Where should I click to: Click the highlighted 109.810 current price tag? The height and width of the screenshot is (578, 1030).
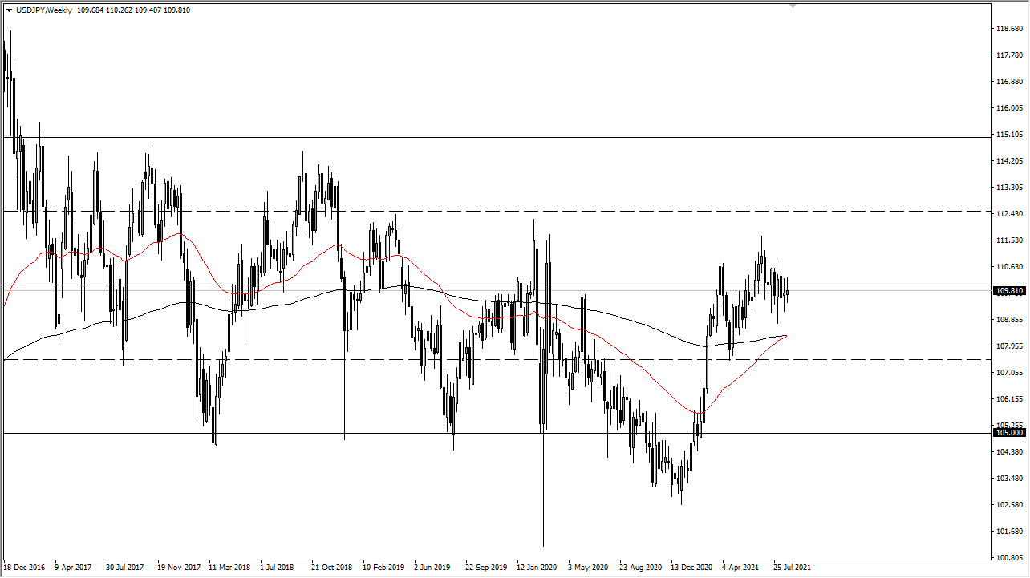coord(1009,291)
